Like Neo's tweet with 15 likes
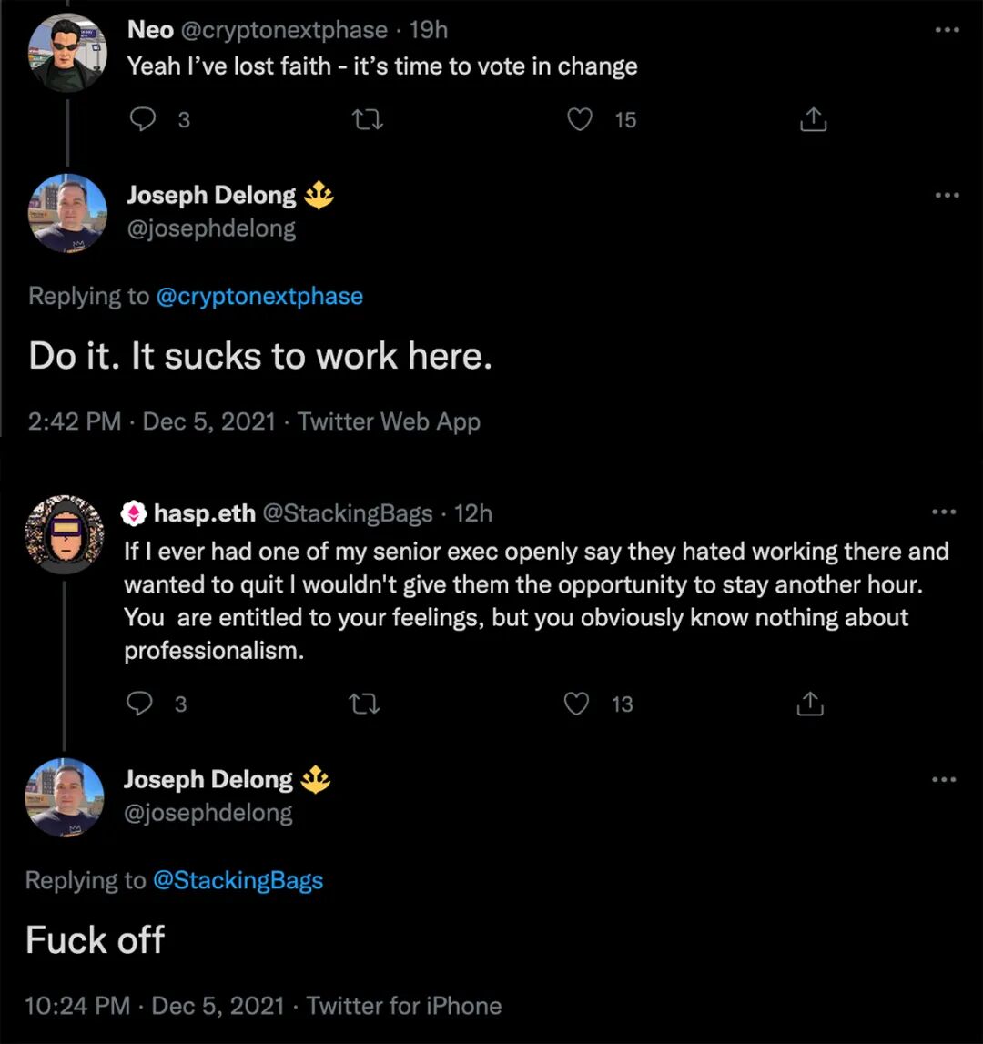Image resolution: width=983 pixels, height=1044 pixels. pyautogui.click(x=580, y=119)
